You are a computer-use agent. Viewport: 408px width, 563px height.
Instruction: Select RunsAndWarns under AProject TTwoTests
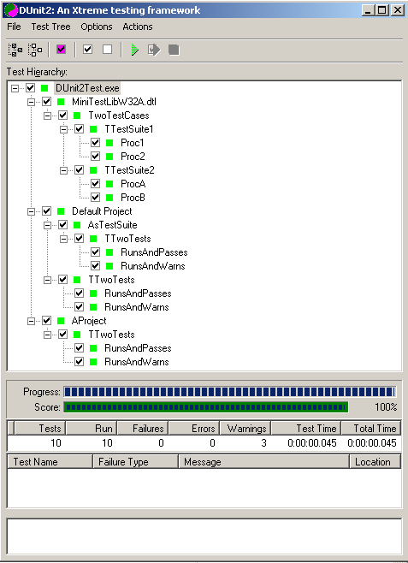point(136,362)
